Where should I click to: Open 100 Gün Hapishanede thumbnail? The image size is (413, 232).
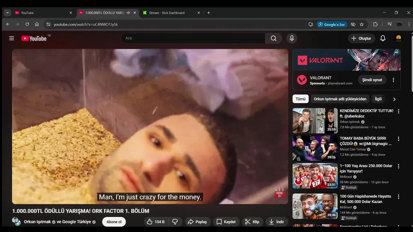point(315,206)
